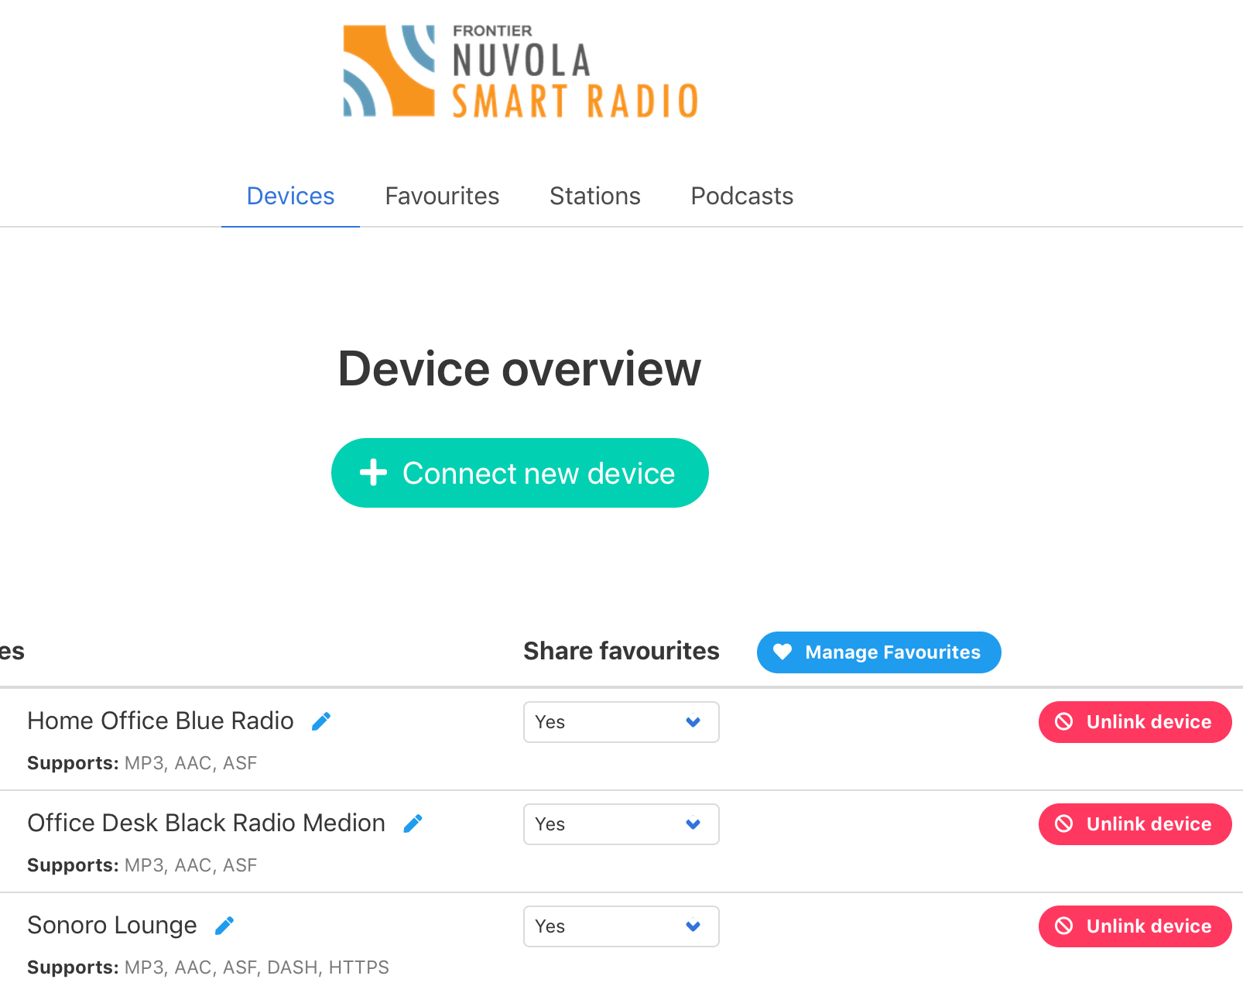
Task: Rename Sonoro Lounge via pencil icon
Action: click(x=224, y=926)
